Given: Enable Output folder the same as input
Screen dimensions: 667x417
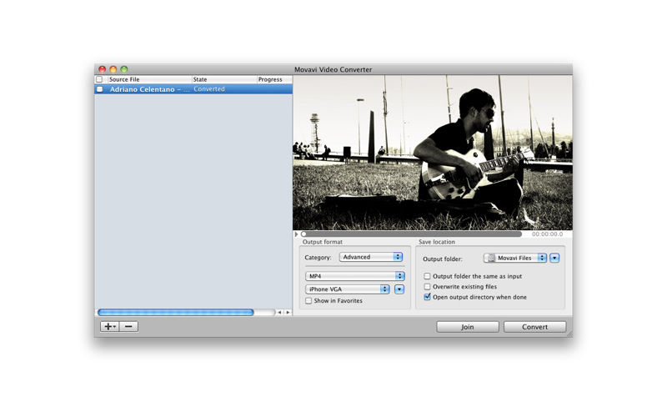Looking at the screenshot, I should 427,276.
